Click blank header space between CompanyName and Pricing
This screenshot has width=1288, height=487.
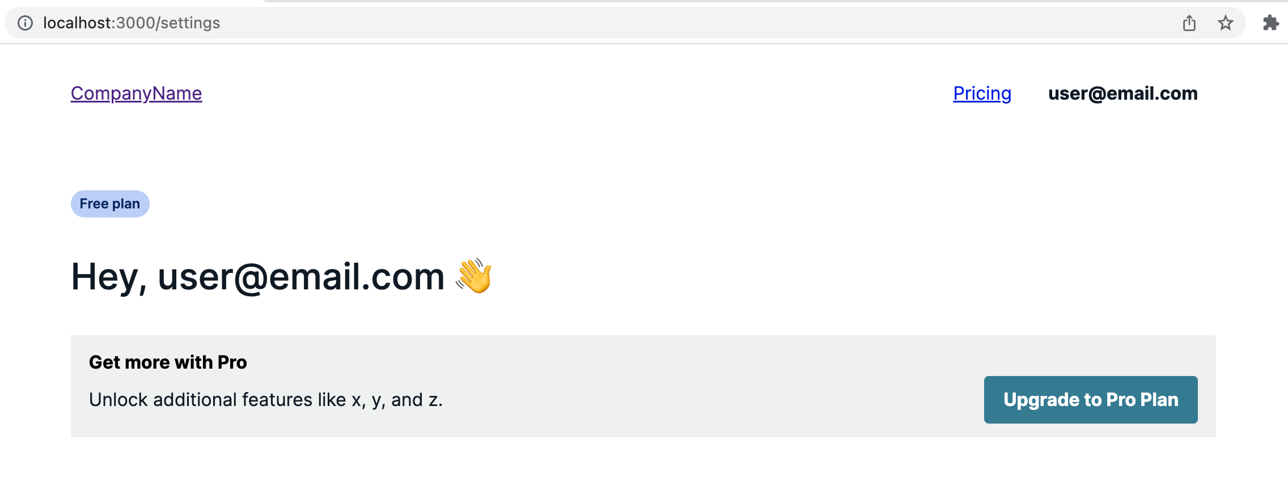(567, 93)
